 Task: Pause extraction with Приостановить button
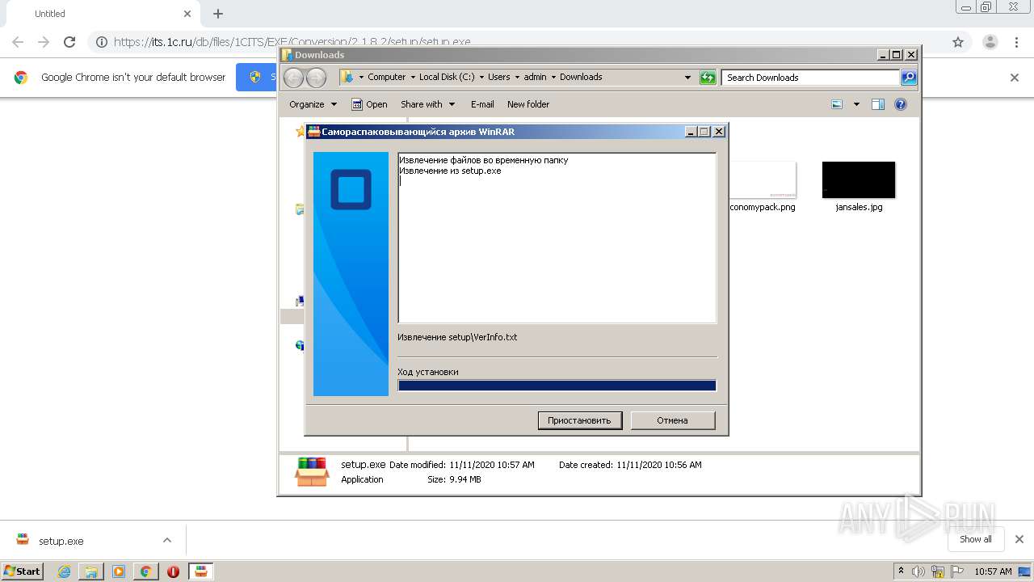580,420
